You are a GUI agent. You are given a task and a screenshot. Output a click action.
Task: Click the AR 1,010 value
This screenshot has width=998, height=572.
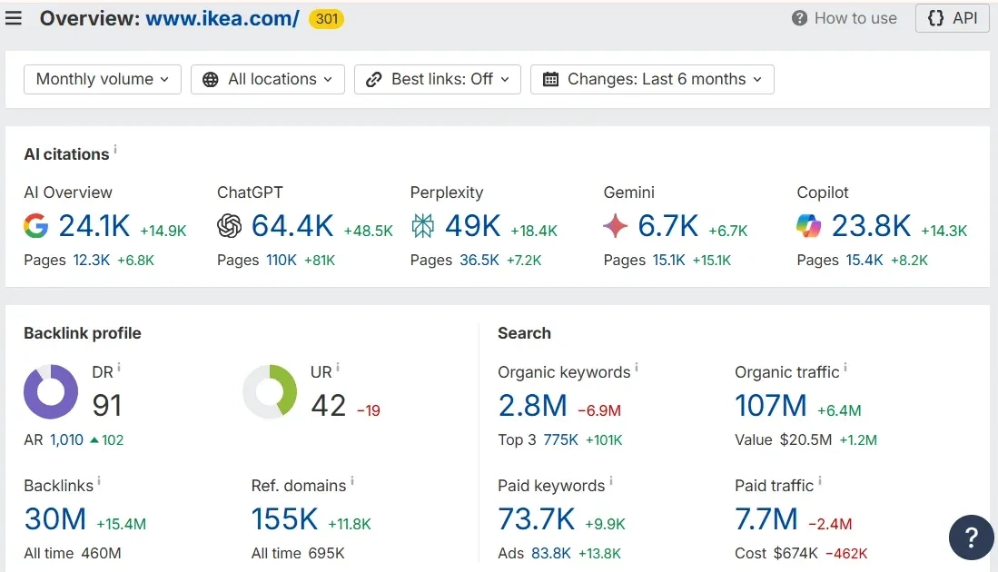click(67, 439)
